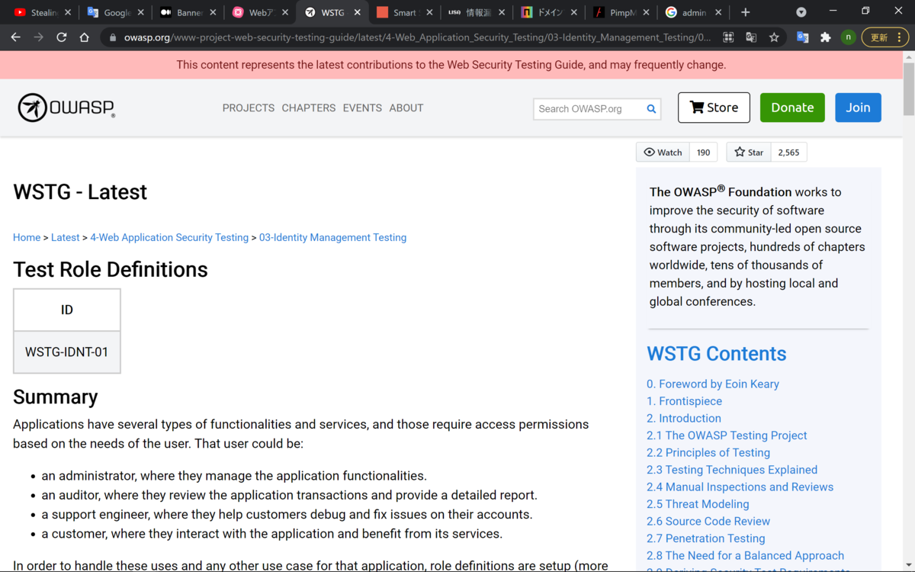
Task: Open 03-Identity Management Testing breadcrumb
Action: point(332,237)
